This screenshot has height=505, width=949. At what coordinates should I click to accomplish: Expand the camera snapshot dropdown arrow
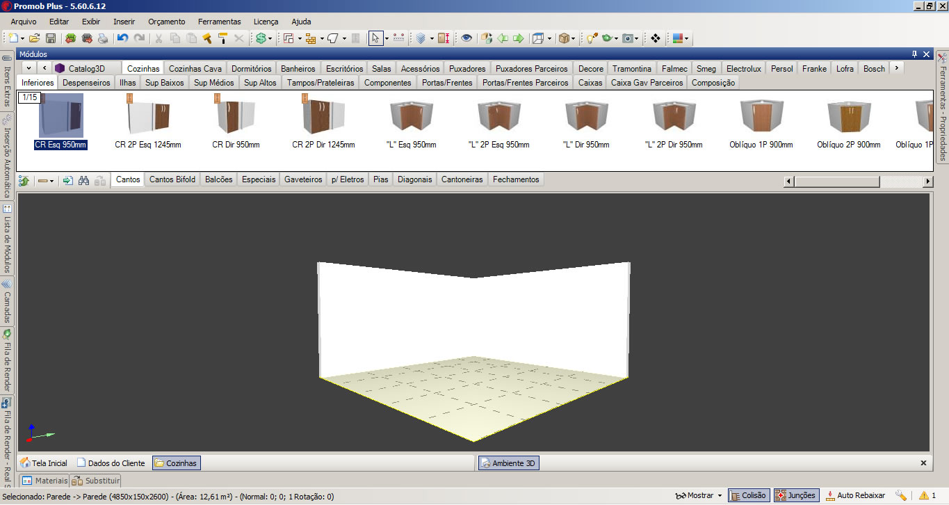636,38
